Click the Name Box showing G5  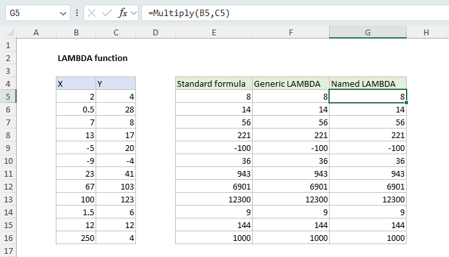[x=37, y=13]
